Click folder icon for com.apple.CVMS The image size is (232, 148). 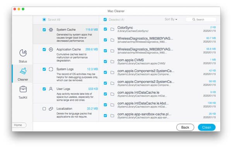coord(112,62)
